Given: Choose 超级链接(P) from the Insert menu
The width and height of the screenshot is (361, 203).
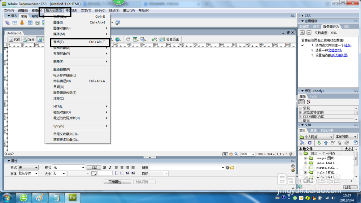Looking at the screenshot, I should pos(77,69).
